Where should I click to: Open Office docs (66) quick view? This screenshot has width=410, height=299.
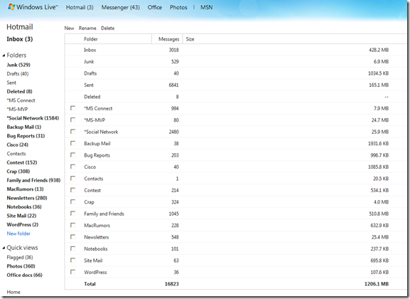tap(24, 275)
